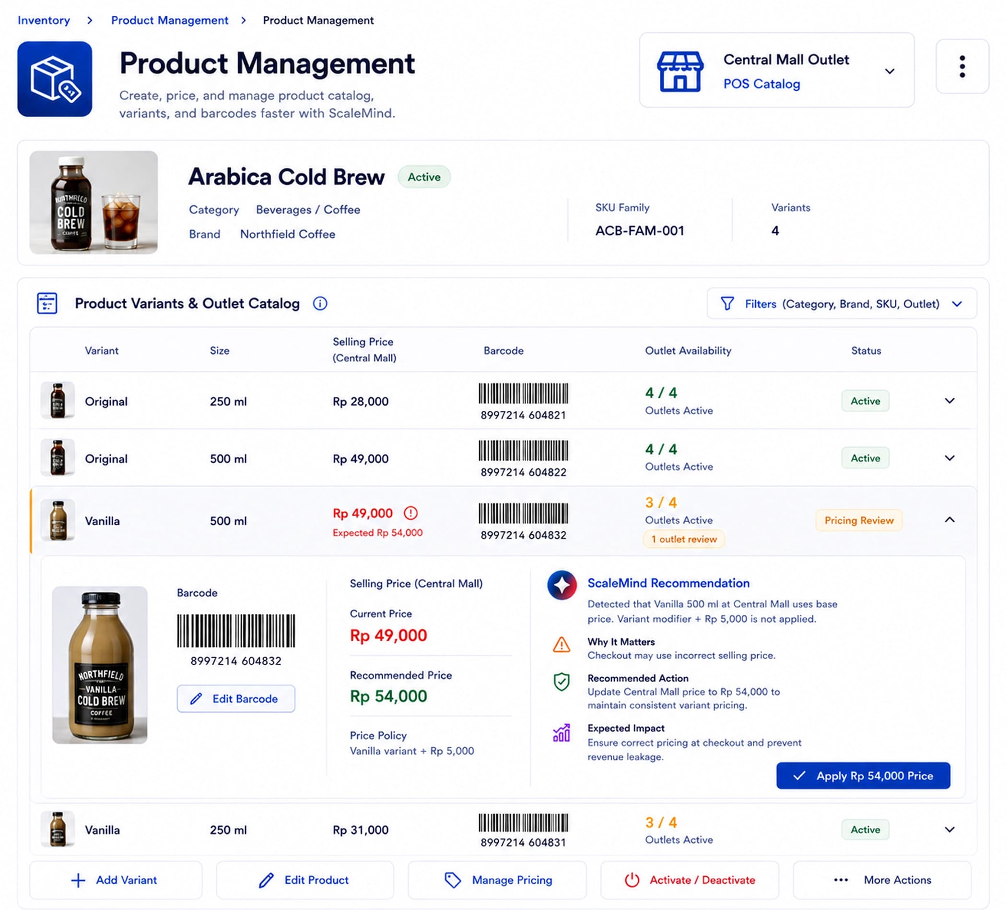This screenshot has width=1007, height=910.
Task: Click the Product Management box logo icon
Action: (55, 79)
